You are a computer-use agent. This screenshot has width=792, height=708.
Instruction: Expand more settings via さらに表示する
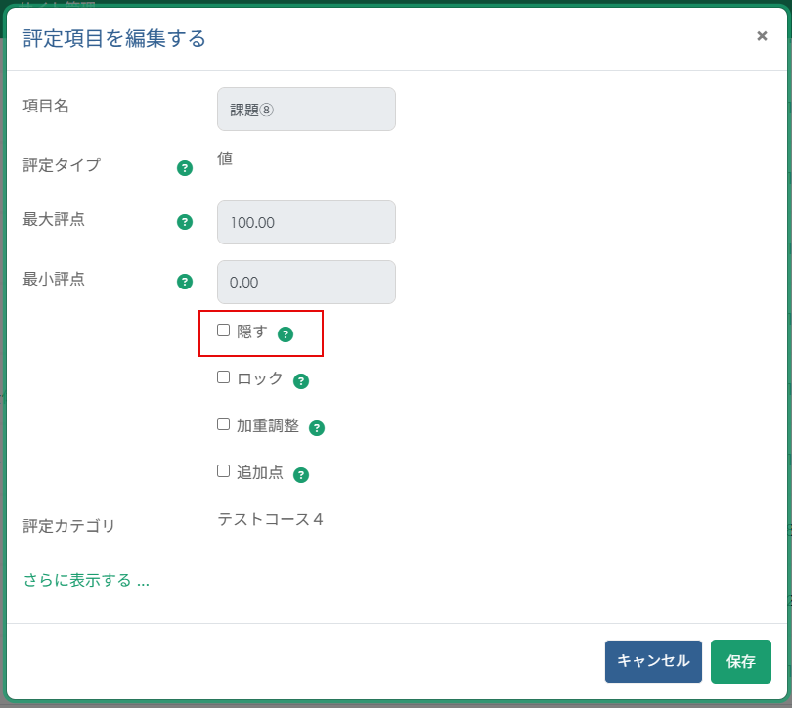pyautogui.click(x=86, y=580)
